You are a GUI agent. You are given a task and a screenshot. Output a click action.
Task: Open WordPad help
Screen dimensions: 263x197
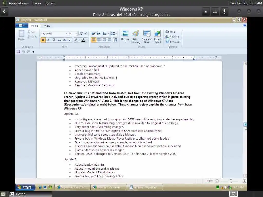(245, 25)
